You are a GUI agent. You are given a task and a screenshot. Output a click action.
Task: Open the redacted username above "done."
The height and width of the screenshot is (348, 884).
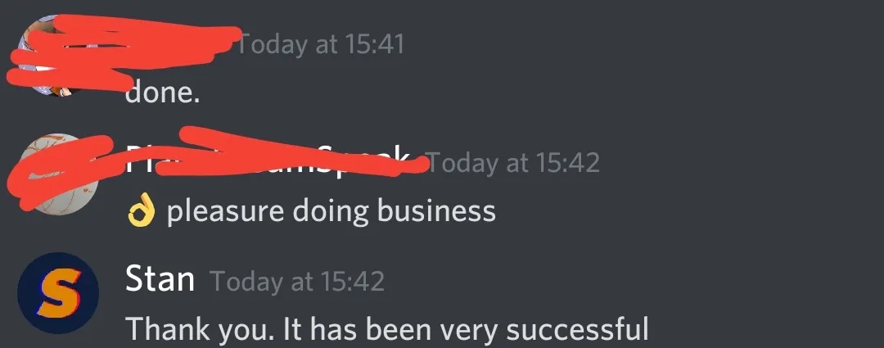180,44
